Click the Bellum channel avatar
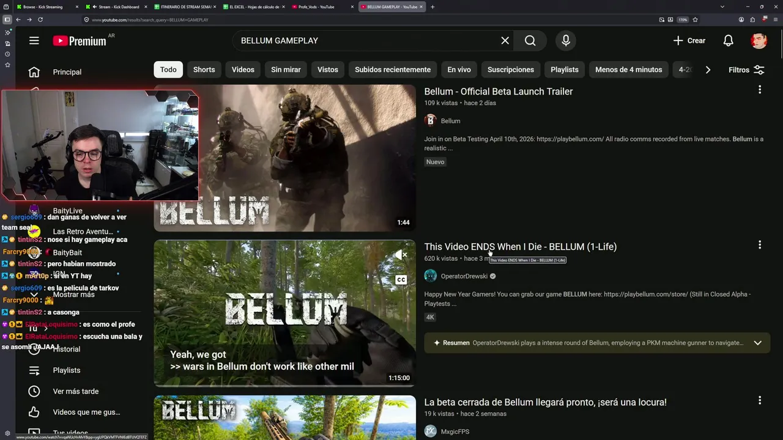The width and height of the screenshot is (783, 440). pos(431,120)
